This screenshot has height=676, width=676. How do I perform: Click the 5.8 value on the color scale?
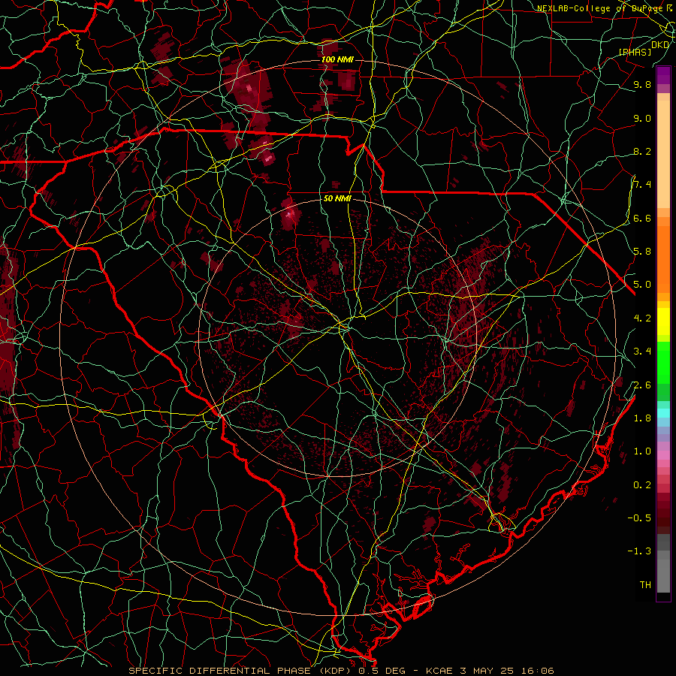pyautogui.click(x=642, y=251)
